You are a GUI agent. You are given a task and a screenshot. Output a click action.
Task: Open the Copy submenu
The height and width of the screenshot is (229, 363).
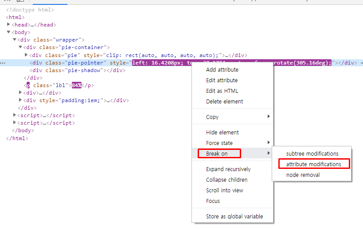click(232, 117)
